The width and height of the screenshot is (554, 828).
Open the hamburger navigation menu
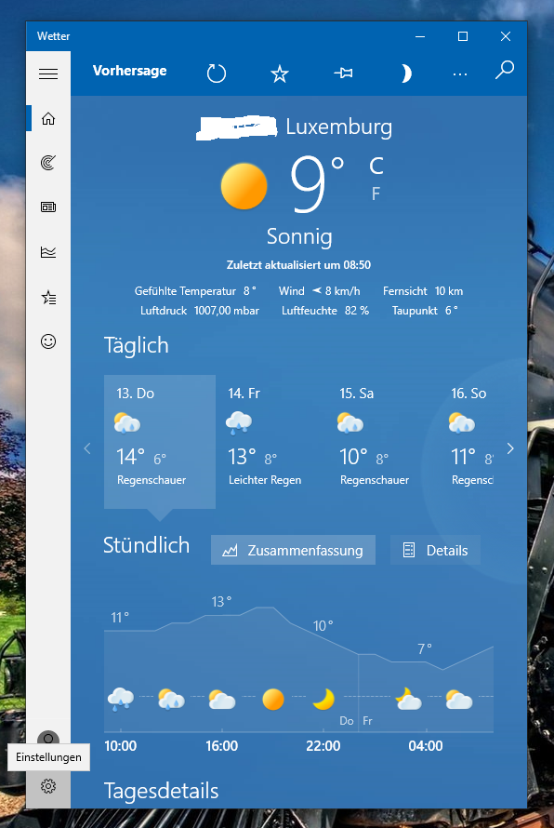point(48,73)
